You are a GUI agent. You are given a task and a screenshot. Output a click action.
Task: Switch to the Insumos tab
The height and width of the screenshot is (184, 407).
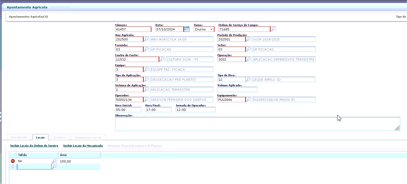click(x=59, y=137)
